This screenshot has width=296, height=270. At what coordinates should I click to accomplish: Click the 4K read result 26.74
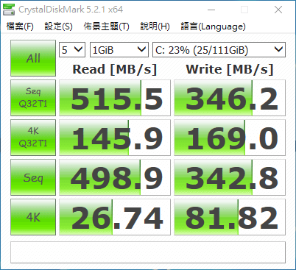pos(115,217)
